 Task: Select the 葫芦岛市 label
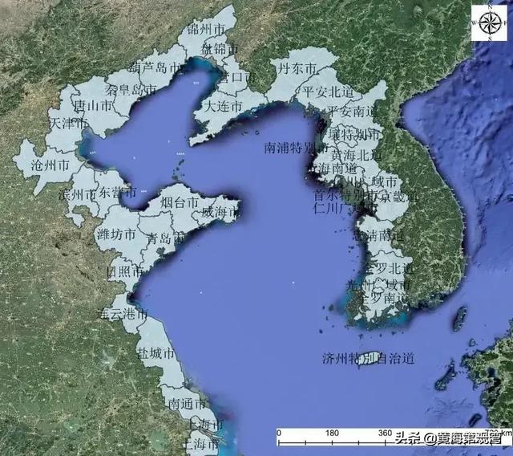coord(161,67)
